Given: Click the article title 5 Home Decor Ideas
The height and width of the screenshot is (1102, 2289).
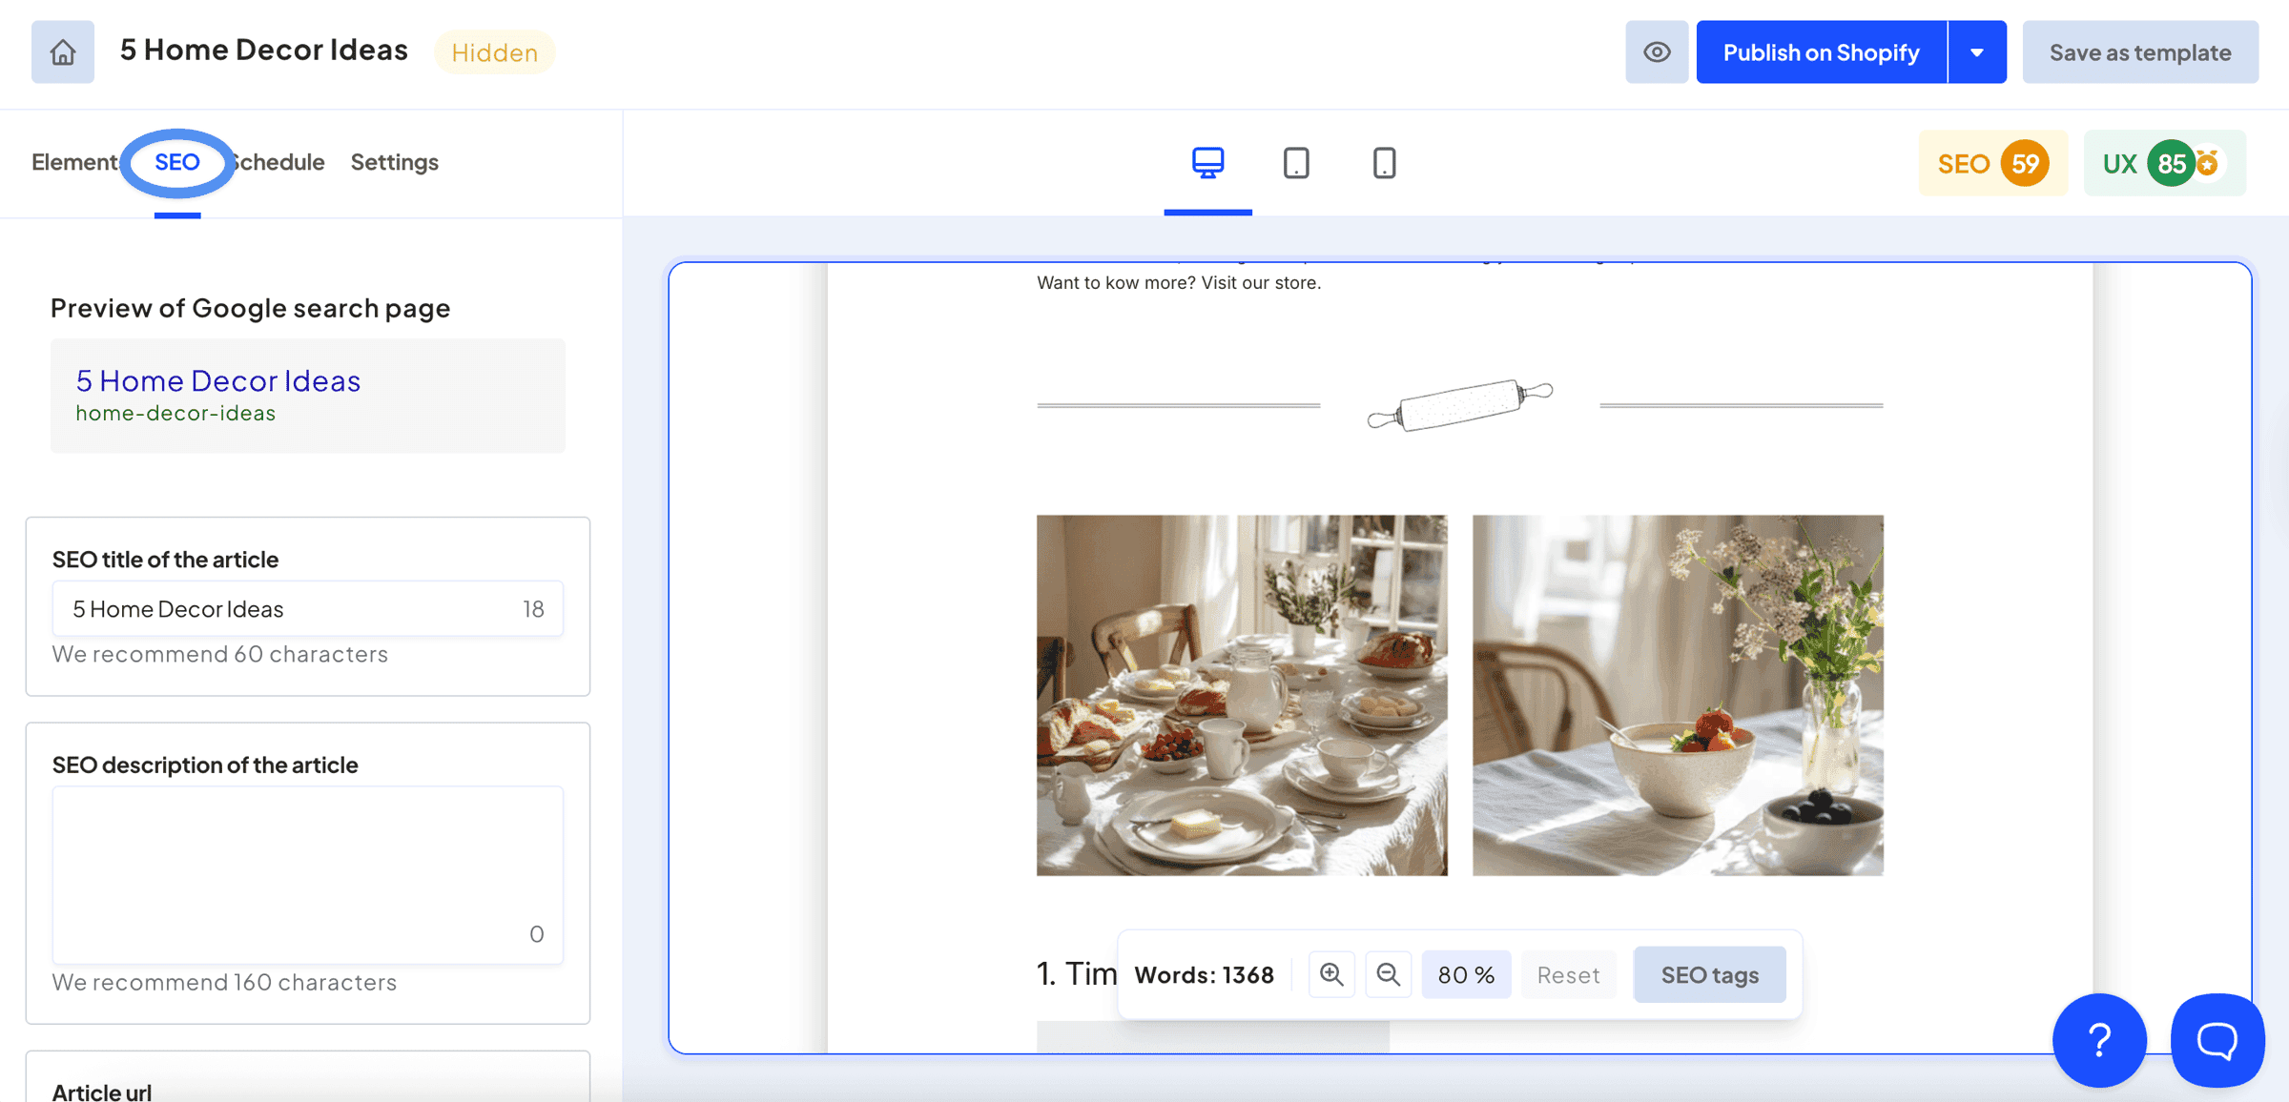Looking at the screenshot, I should pyautogui.click(x=264, y=50).
